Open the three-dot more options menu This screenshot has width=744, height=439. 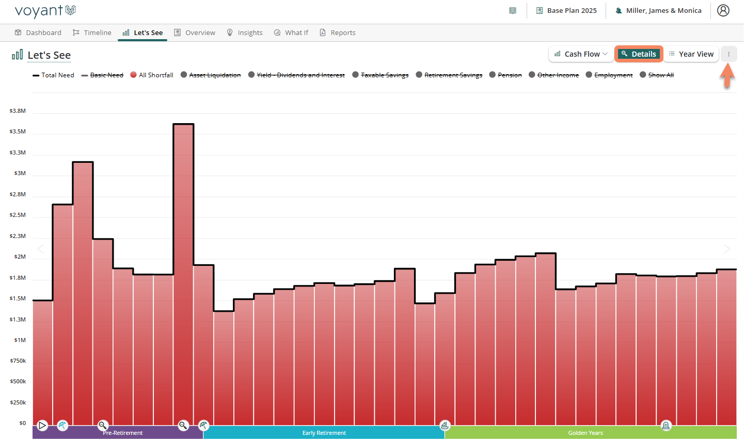tap(729, 54)
